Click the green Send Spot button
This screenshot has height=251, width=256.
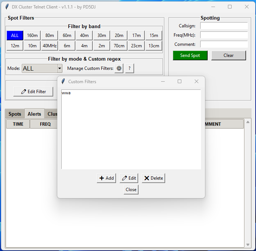190,55
